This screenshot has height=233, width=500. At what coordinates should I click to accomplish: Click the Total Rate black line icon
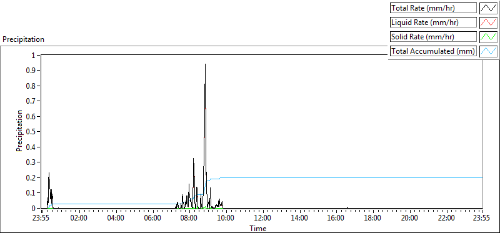488,8
